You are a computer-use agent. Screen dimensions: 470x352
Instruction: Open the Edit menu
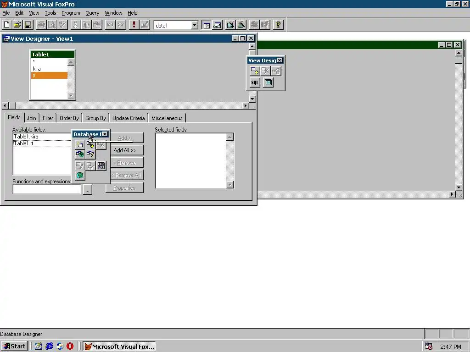(x=19, y=13)
